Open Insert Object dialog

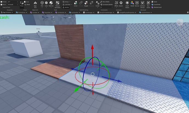[127, 5]
